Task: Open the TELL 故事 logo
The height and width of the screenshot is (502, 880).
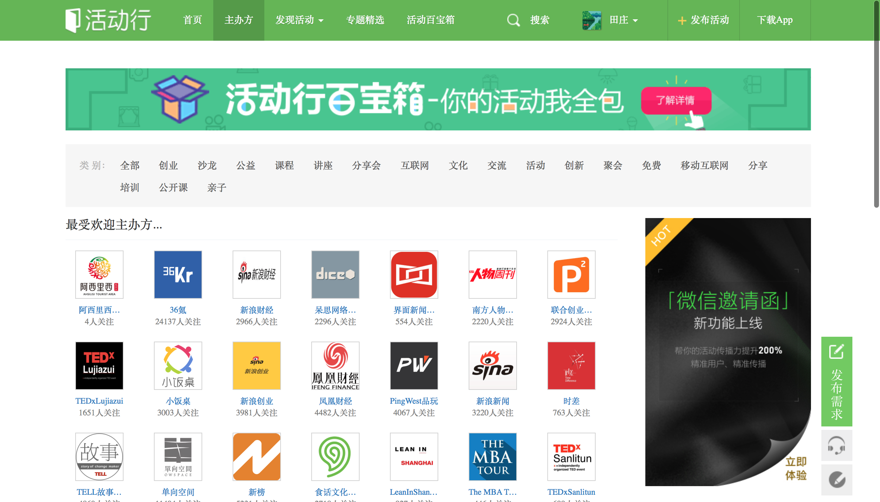Action: click(99, 457)
